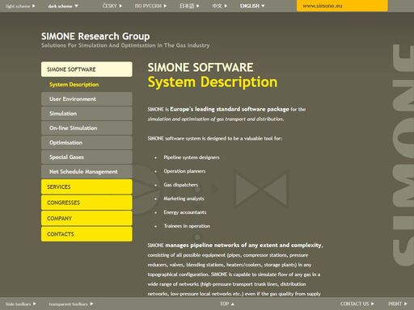Click the 'Energy accountants' bullet text
This screenshot has width=414, height=310.
[185, 212]
